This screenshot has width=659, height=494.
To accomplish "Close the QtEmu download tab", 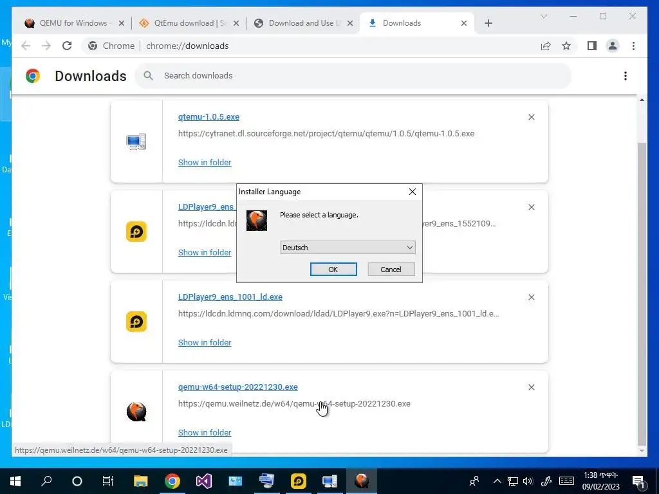I will [x=236, y=23].
